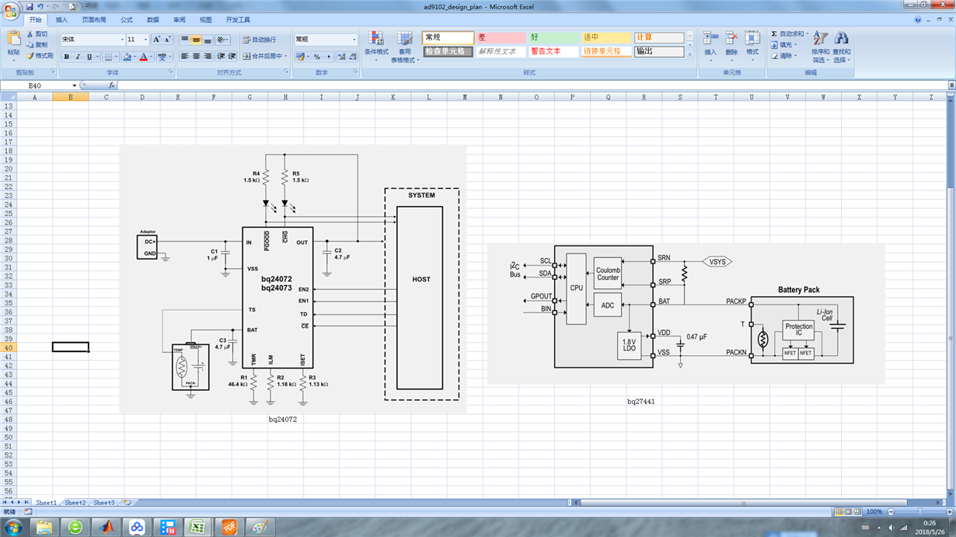Toggle Wrap Text (自动换行)

259,40
